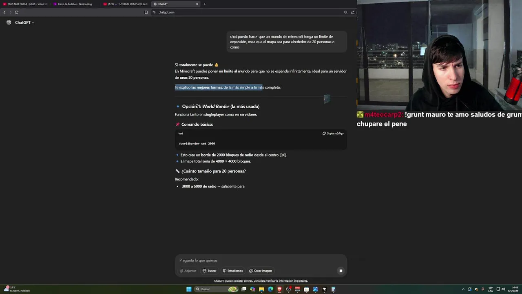Open Microsoft Edge from the taskbar
This screenshot has height=294, width=522.
(x=270, y=289)
